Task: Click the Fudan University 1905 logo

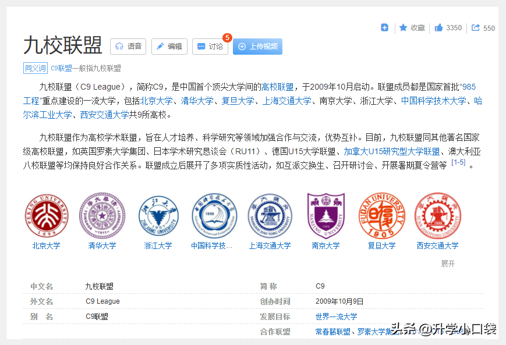Action: tap(381, 215)
